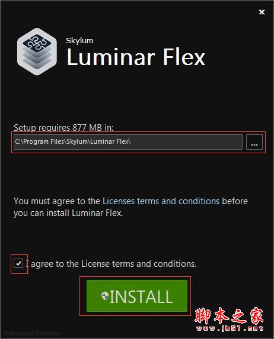
Task: Click the 'I agree to the License terms' label
Action: click(111, 264)
